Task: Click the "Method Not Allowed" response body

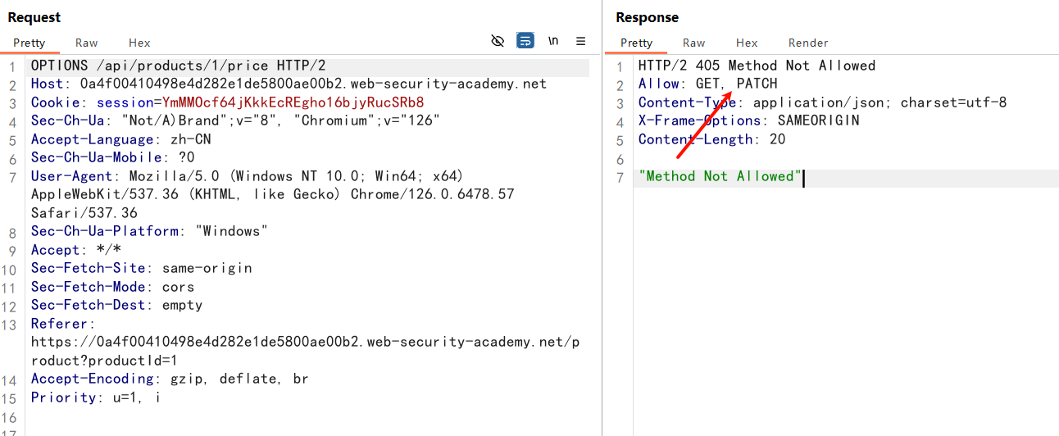Action: (x=720, y=176)
